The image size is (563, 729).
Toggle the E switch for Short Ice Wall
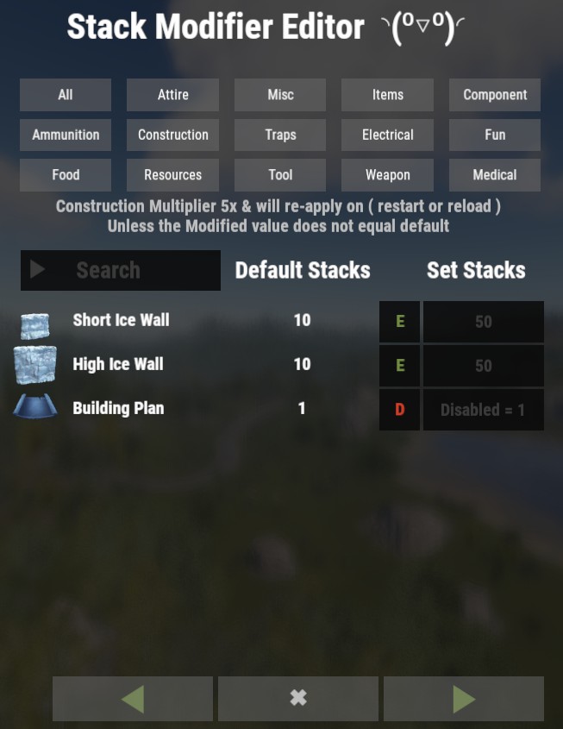(x=399, y=321)
